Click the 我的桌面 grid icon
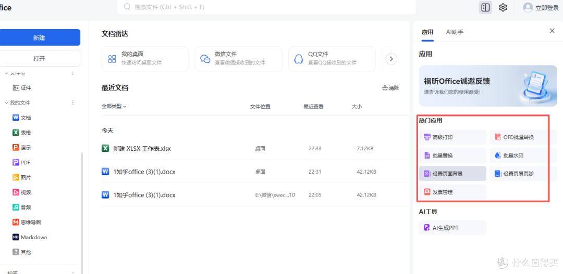The image size is (563, 274). click(113, 59)
